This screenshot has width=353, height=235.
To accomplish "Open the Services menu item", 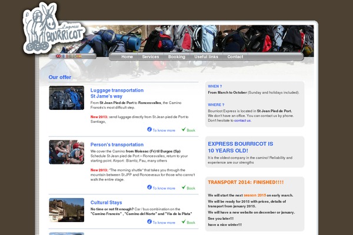I will coord(151,56).
